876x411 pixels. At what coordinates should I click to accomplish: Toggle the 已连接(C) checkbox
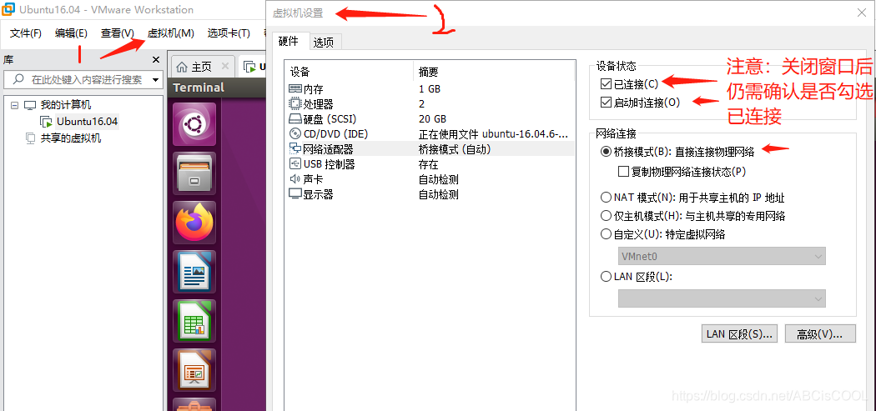[x=607, y=84]
